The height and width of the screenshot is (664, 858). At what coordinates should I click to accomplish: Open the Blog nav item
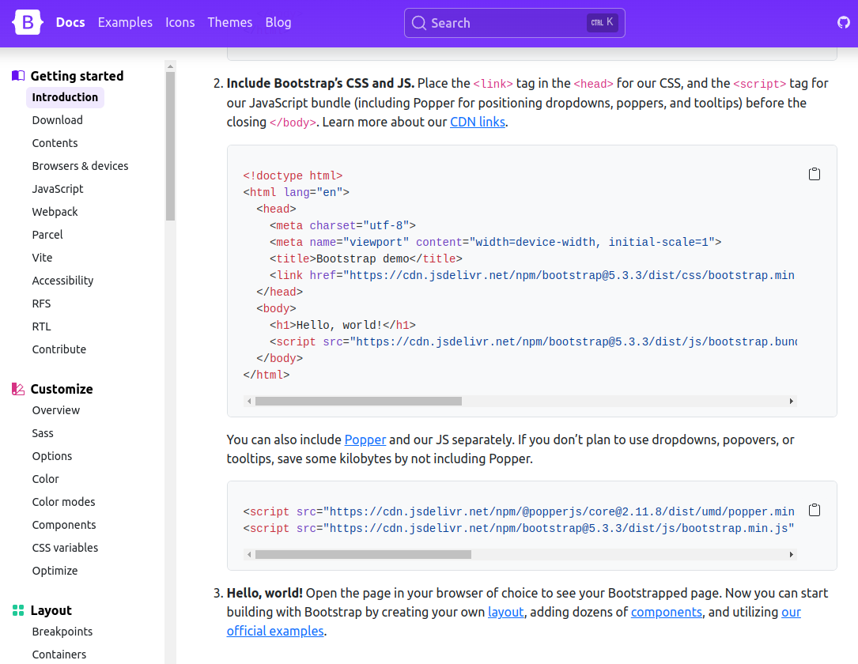[278, 22]
